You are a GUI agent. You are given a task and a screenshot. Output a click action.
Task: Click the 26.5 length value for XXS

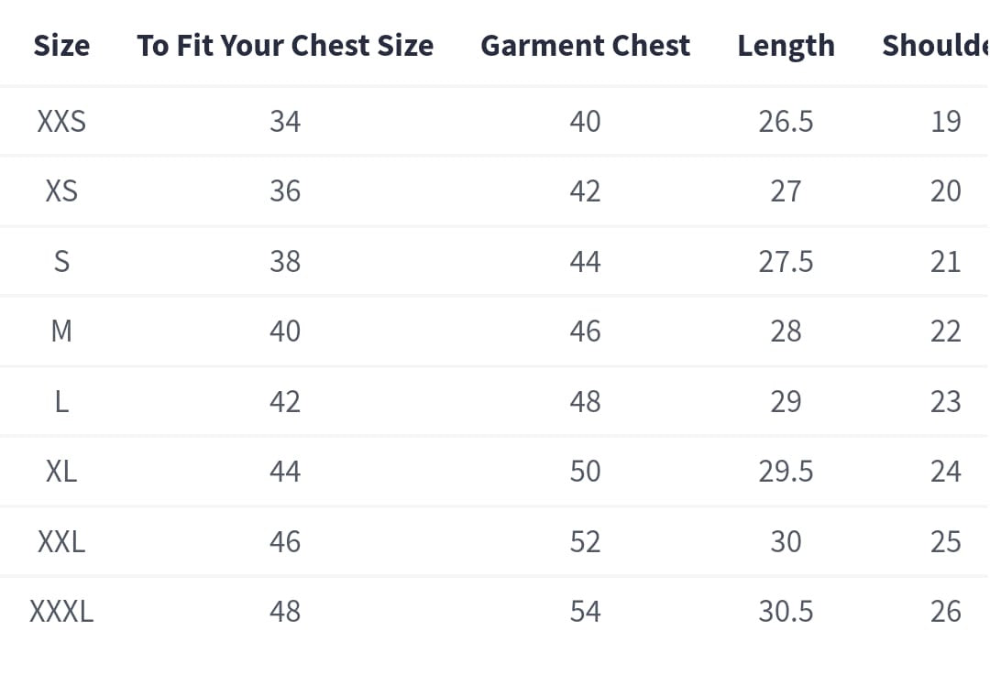point(786,121)
